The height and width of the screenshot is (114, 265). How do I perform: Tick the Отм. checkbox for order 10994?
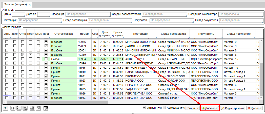pyautogui.click(x=7, y=59)
